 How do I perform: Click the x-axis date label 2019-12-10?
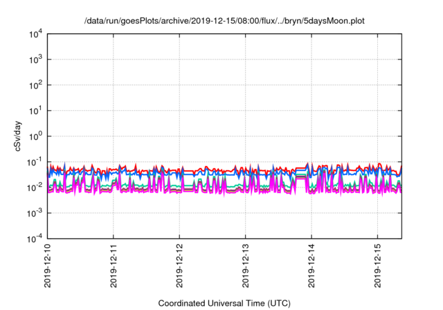[x=48, y=266]
